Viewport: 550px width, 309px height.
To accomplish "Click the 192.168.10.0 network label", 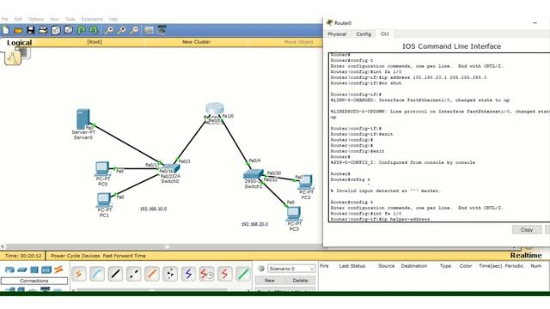I will [x=153, y=209].
